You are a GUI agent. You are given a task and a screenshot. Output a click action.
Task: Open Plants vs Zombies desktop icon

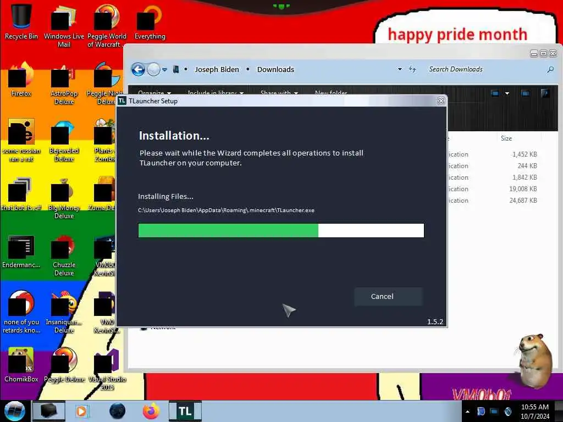[104, 141]
